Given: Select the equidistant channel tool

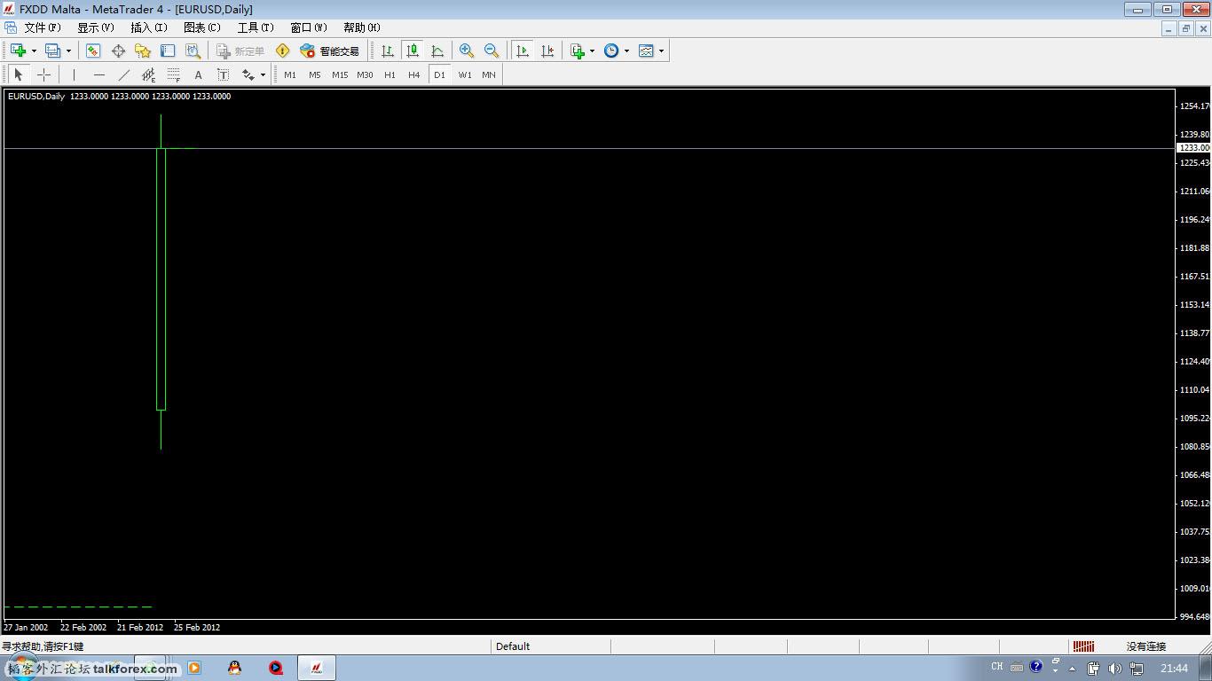Looking at the screenshot, I should click(148, 74).
